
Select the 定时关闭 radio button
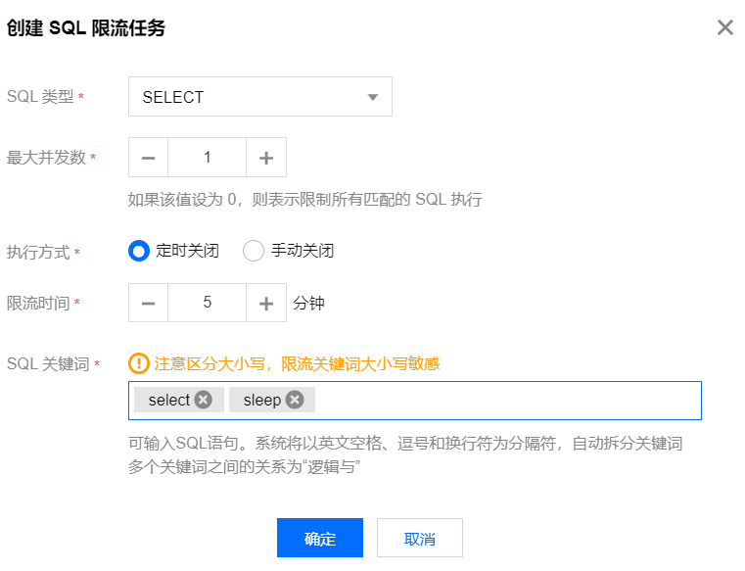click(139, 251)
